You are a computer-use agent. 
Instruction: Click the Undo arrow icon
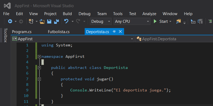tap(66, 21)
